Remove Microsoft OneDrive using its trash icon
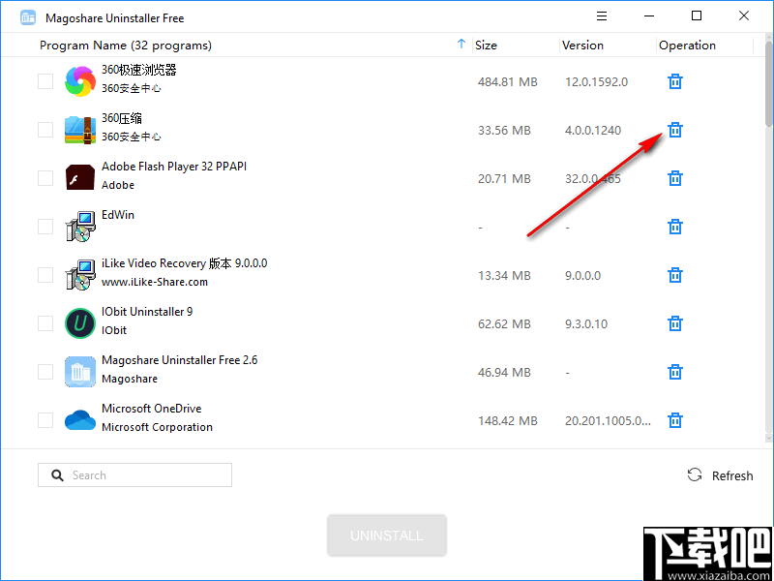The width and height of the screenshot is (774, 581). coord(674,420)
